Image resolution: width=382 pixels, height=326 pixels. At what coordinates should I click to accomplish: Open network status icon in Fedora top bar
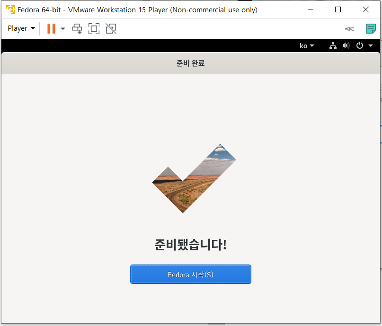tap(333, 45)
